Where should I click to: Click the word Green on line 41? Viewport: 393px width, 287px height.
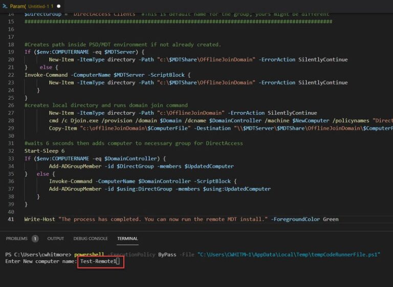[x=331, y=219]
